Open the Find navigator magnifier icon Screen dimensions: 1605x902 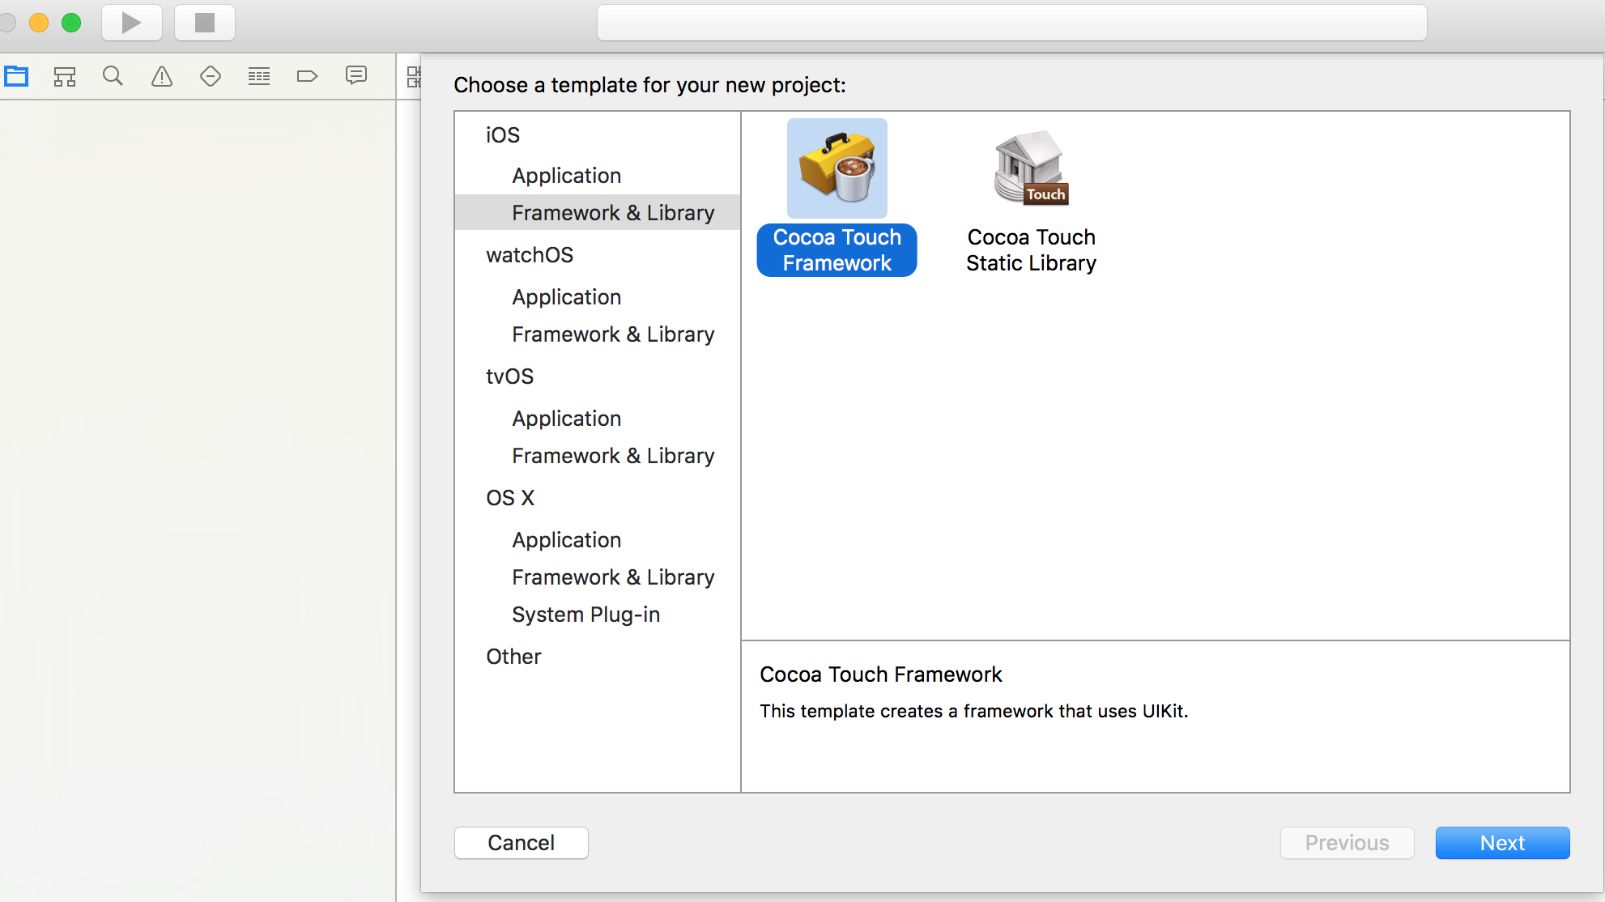[x=113, y=77]
